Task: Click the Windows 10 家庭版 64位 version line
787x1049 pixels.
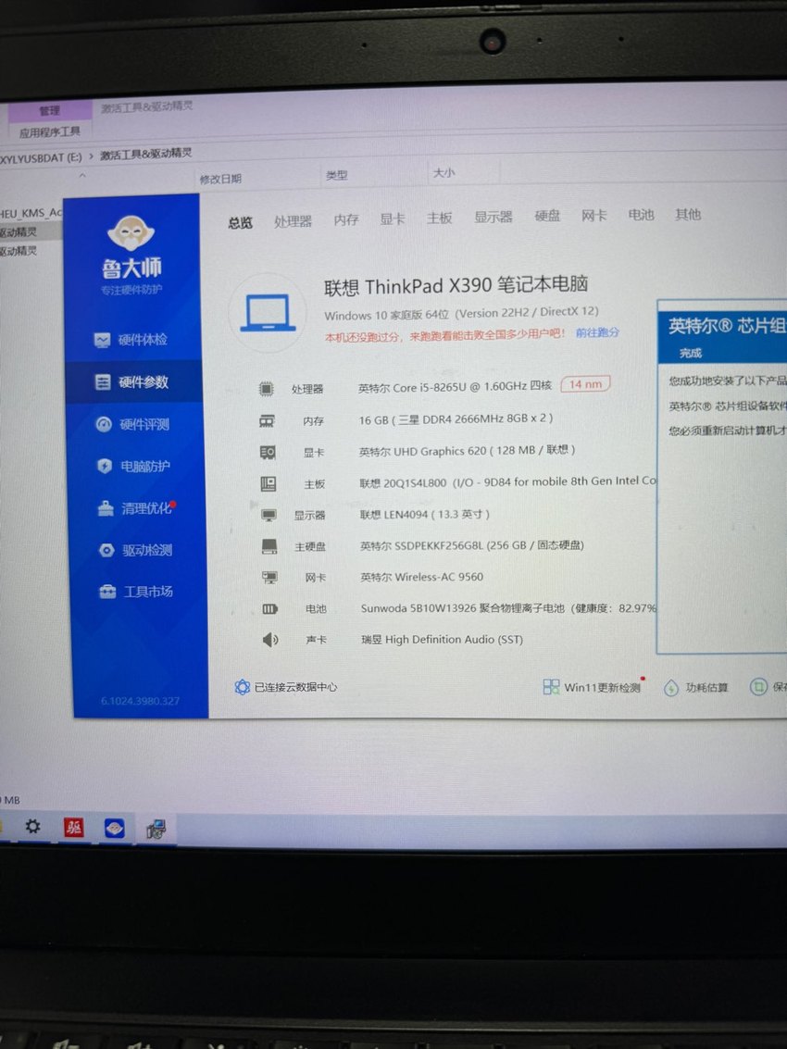Action: click(x=462, y=313)
